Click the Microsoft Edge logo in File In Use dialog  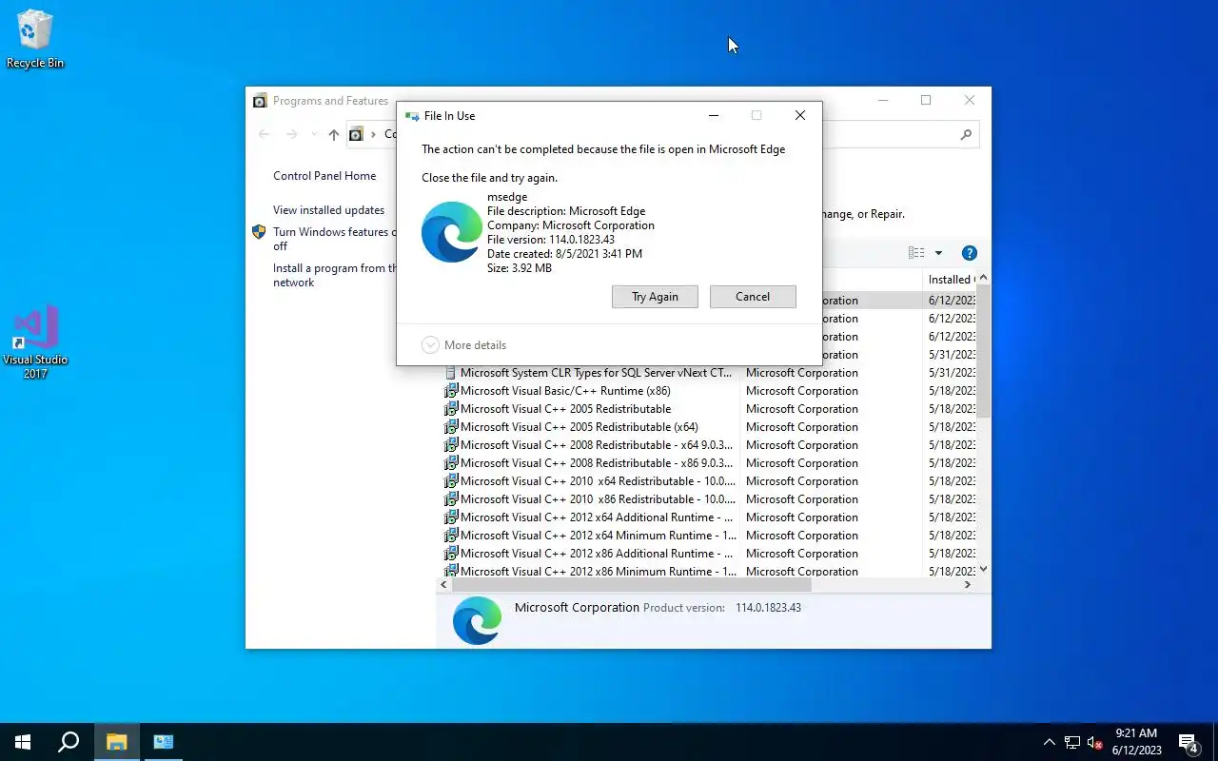[452, 232]
